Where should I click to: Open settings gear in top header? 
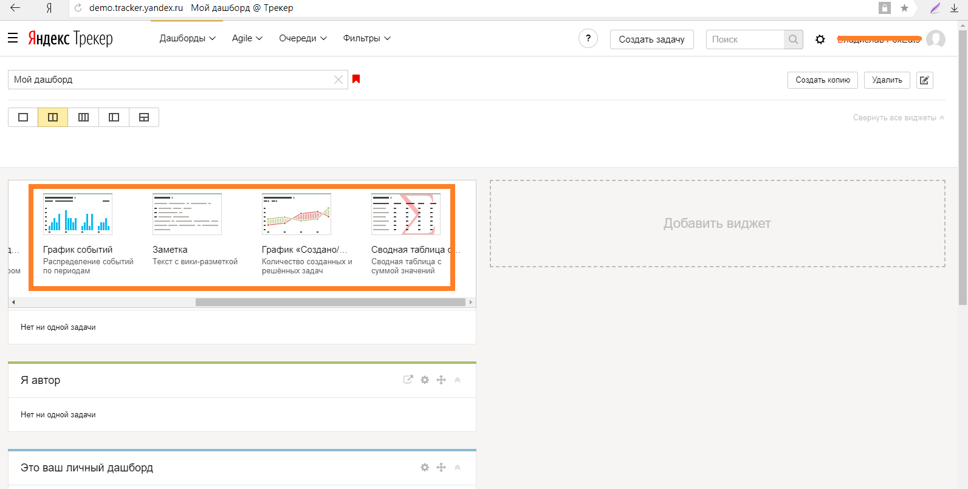point(820,39)
